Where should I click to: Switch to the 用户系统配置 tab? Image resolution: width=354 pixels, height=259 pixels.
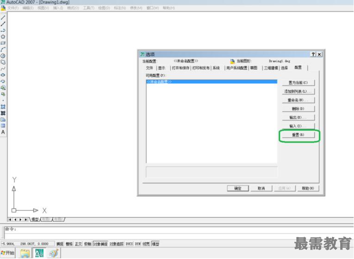click(237, 68)
